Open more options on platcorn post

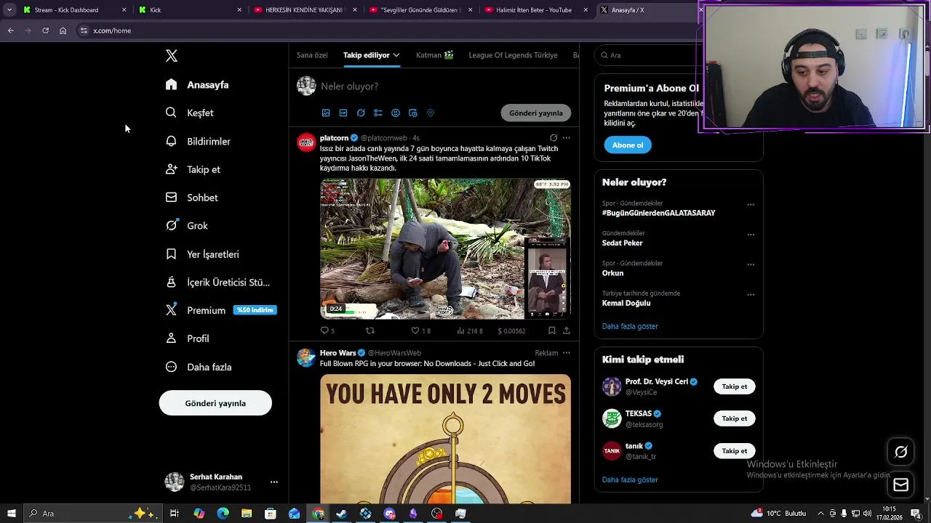click(567, 137)
